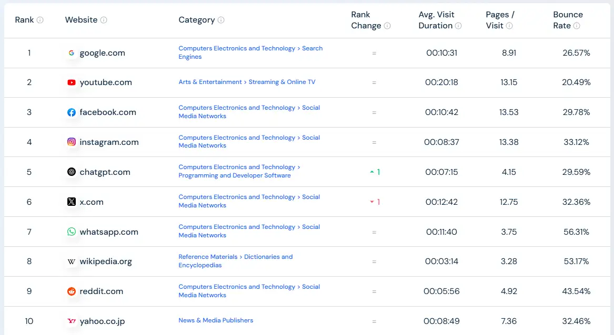This screenshot has height=335, width=614.
Task: Click the WhatsApp logo icon
Action: (72, 232)
